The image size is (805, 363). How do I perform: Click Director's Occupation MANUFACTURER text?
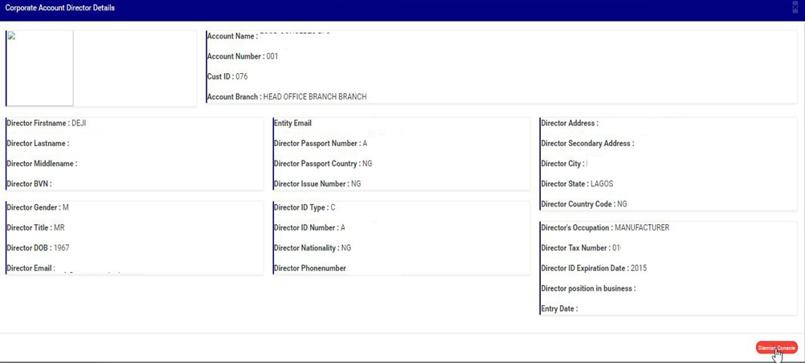[605, 228]
